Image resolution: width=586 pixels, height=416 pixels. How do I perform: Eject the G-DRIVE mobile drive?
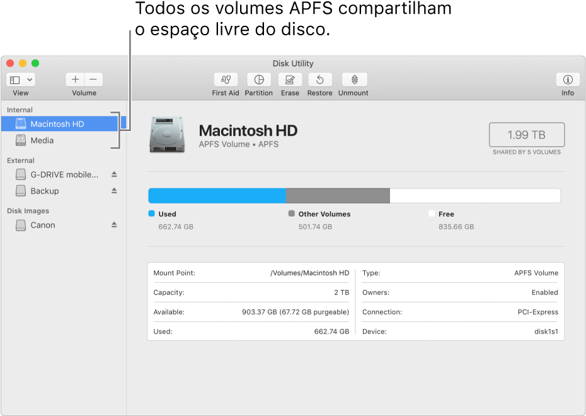[115, 174]
